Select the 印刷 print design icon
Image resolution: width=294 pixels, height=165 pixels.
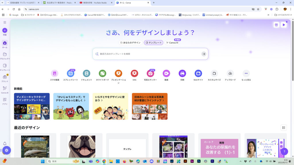(x=182, y=73)
